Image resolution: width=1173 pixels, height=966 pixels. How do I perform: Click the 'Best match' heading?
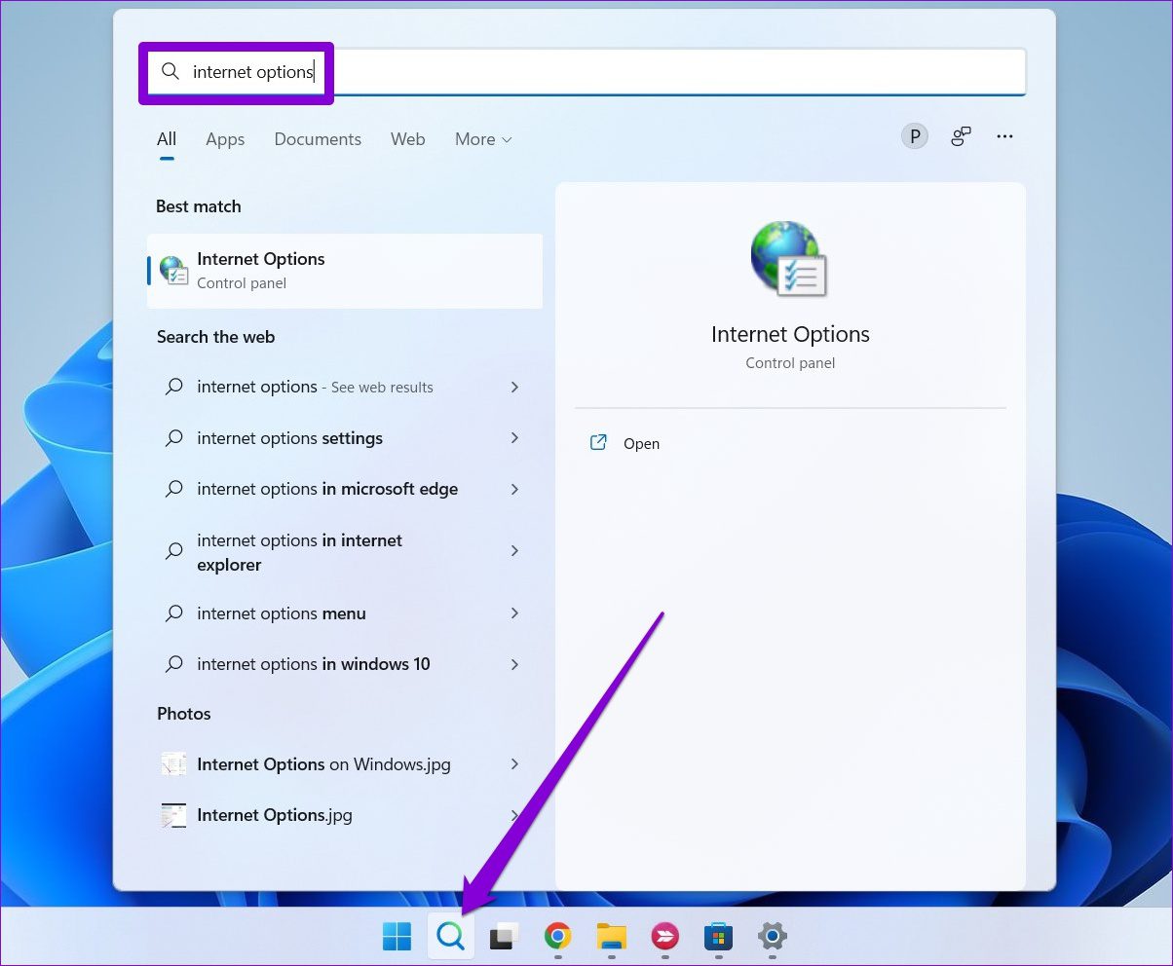click(x=199, y=206)
